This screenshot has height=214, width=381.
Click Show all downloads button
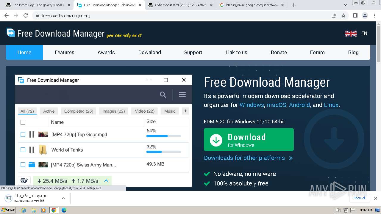(x=359, y=198)
